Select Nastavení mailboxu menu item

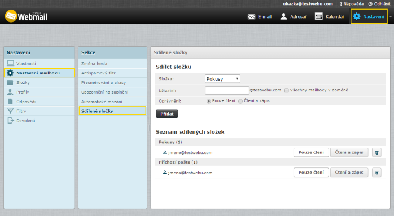click(39, 73)
